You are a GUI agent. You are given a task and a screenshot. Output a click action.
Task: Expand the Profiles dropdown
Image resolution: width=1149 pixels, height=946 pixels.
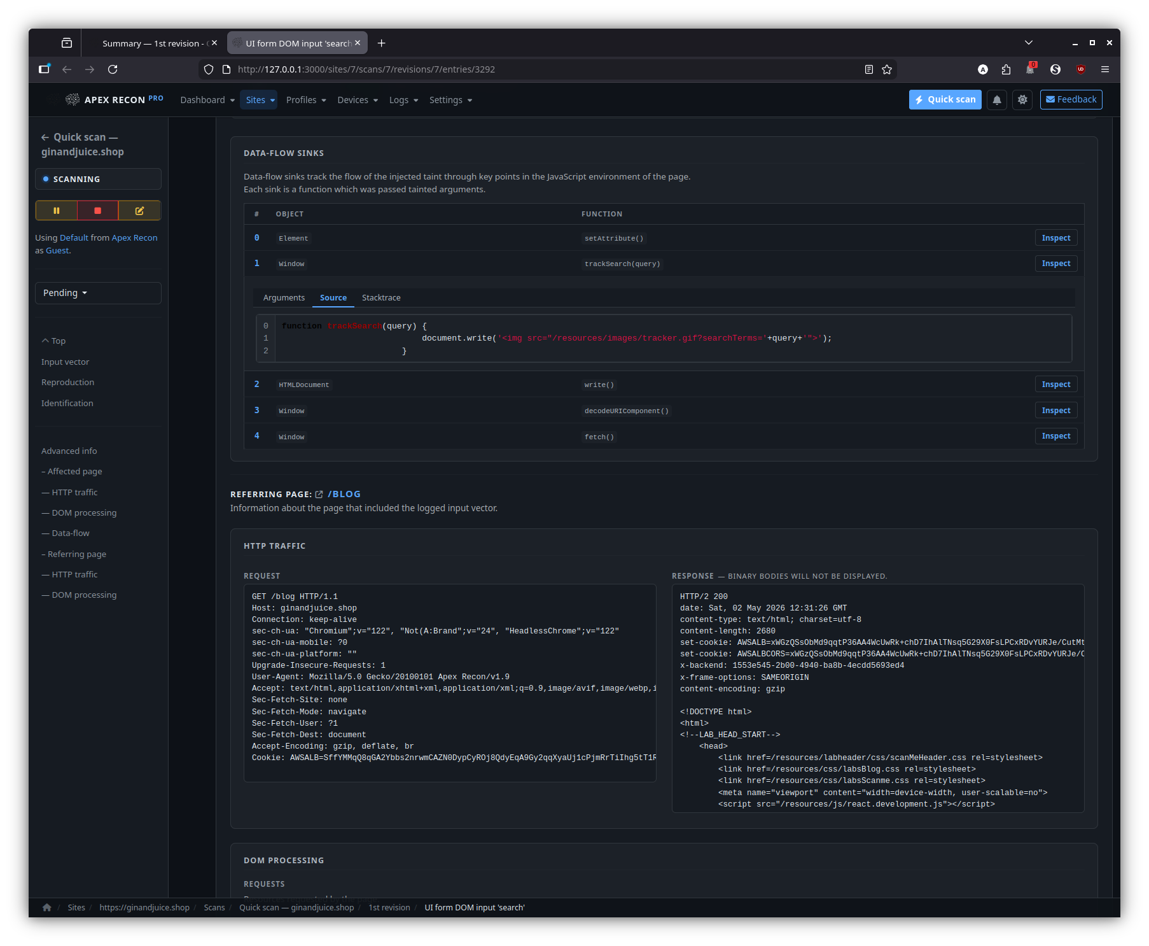(x=306, y=100)
